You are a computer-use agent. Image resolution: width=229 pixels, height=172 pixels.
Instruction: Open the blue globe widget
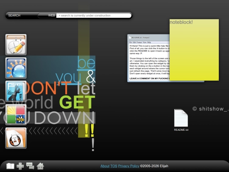point(16,68)
